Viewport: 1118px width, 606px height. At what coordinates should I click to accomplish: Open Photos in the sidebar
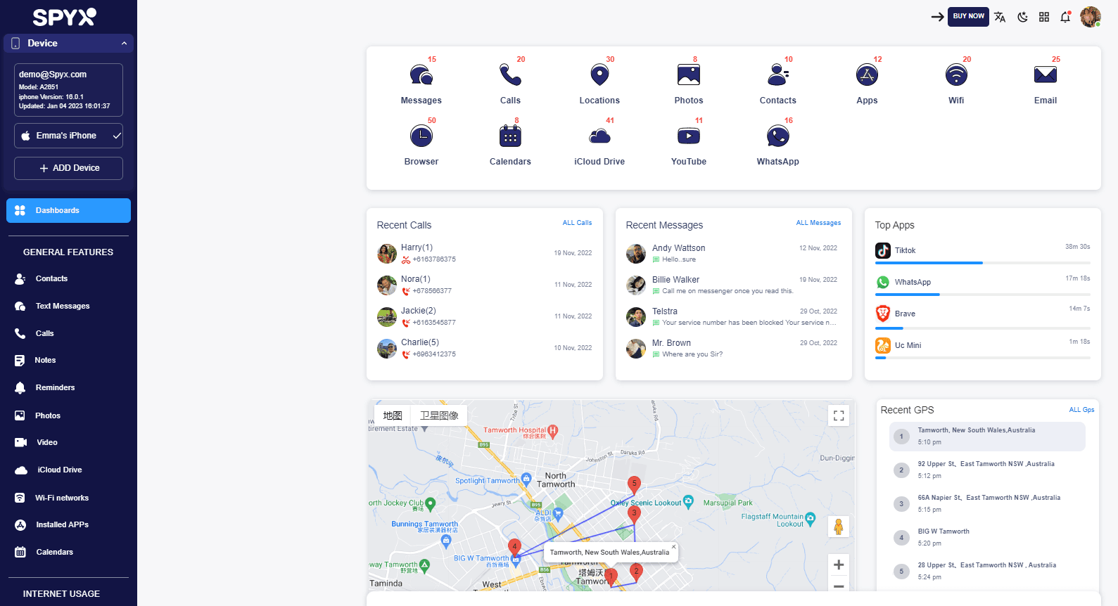pyautogui.click(x=37, y=415)
